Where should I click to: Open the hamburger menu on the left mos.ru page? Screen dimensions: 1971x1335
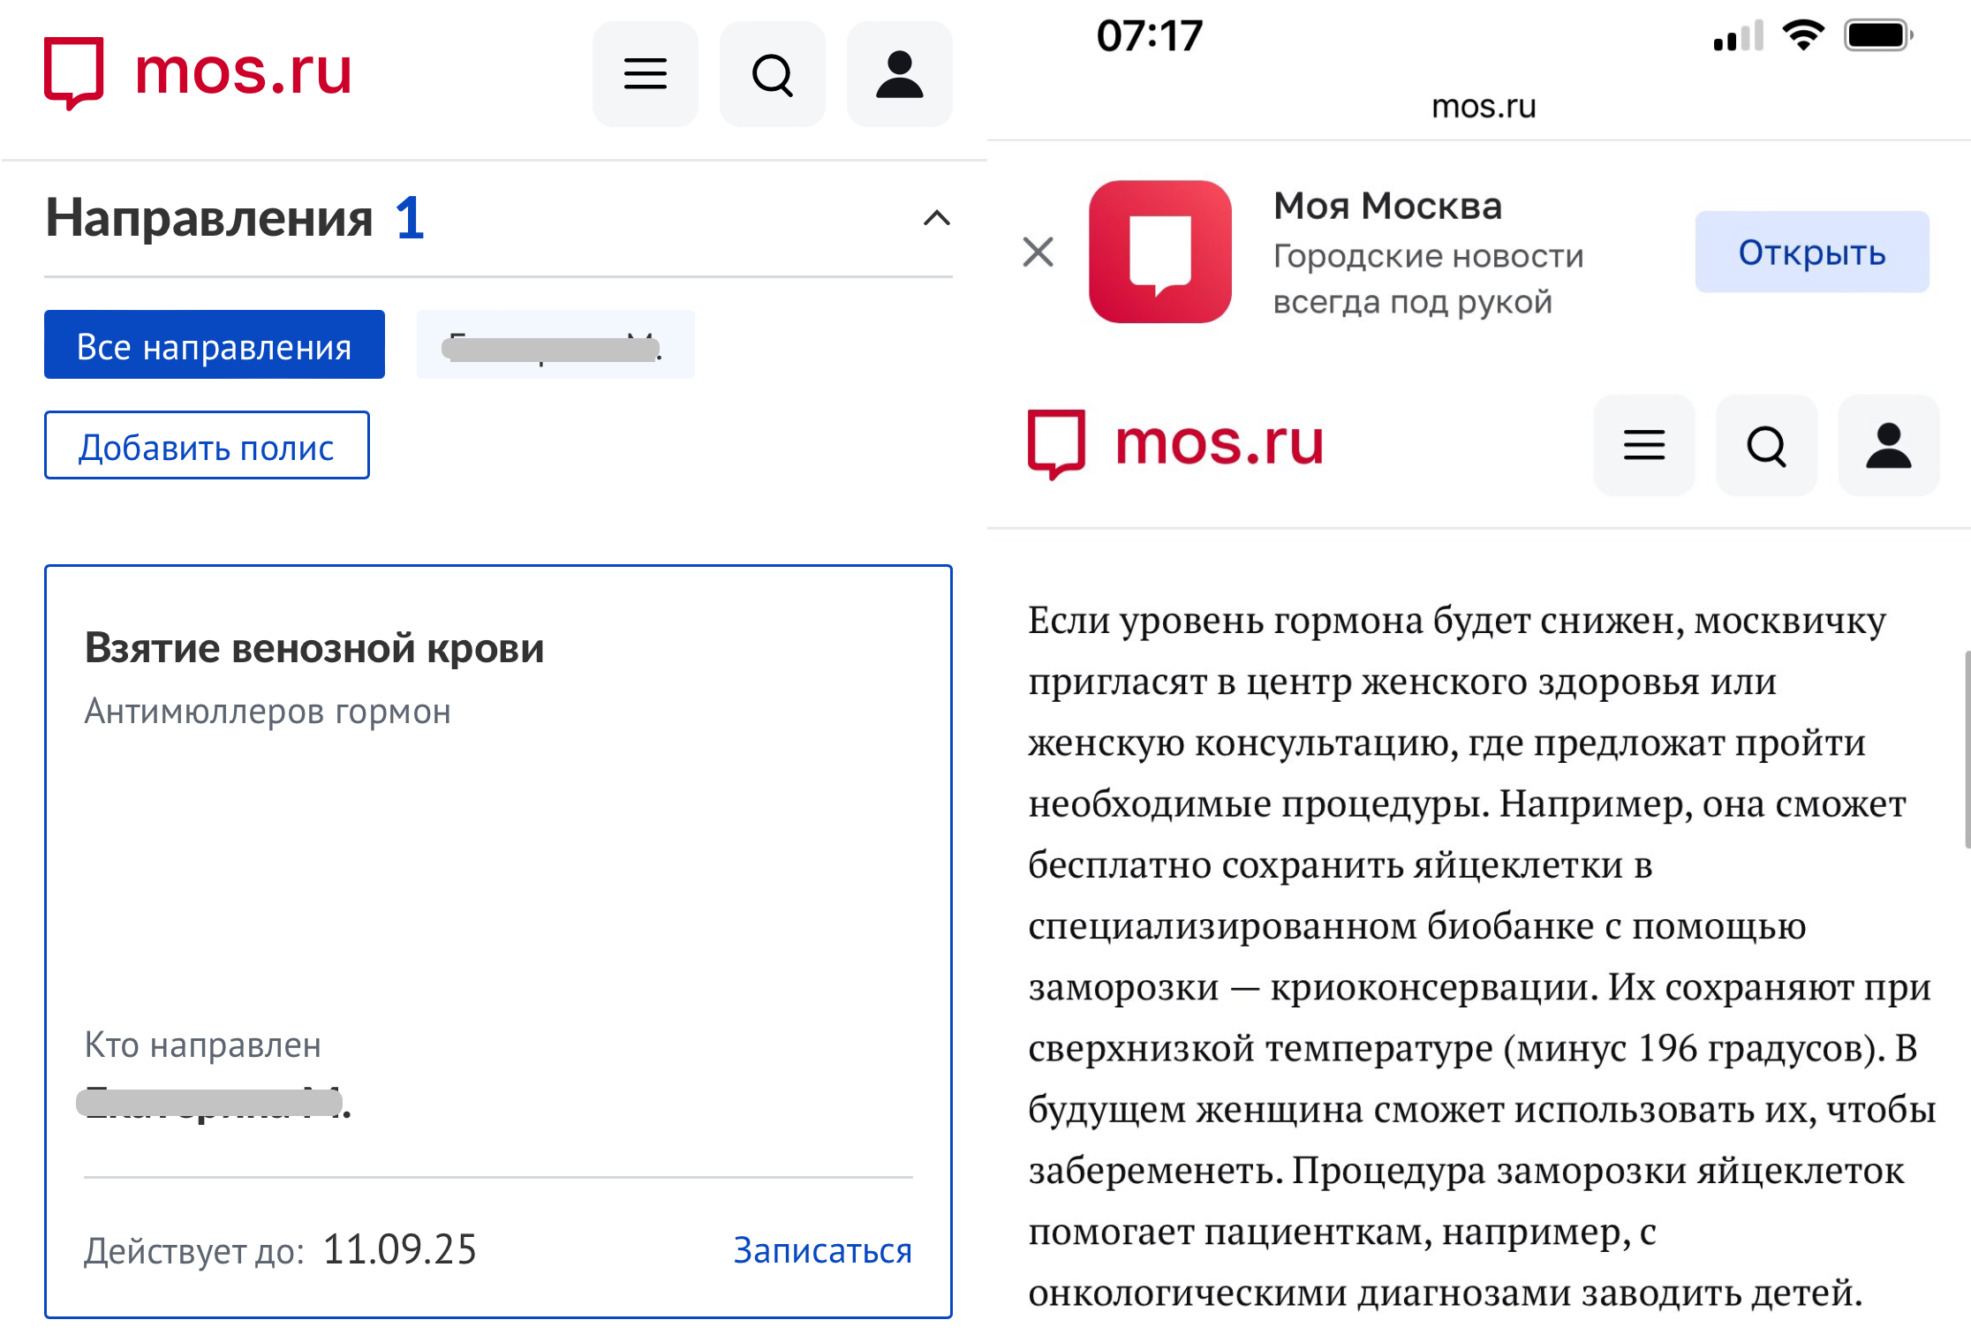coord(646,74)
